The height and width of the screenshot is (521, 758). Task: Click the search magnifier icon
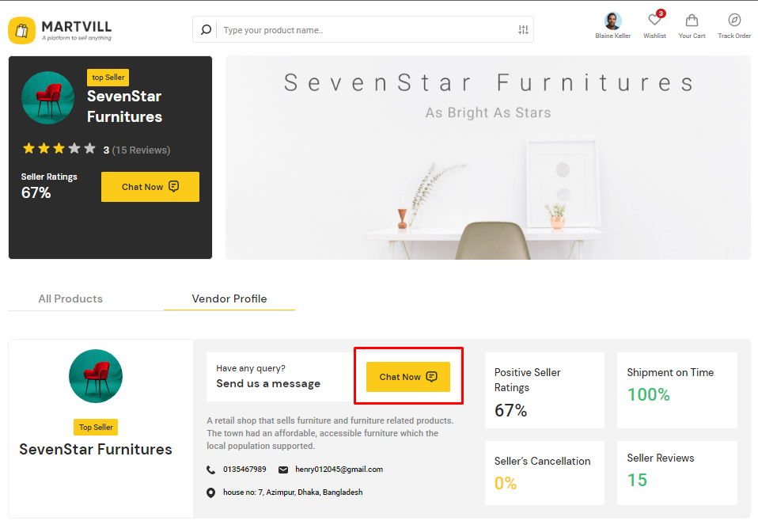coord(206,30)
